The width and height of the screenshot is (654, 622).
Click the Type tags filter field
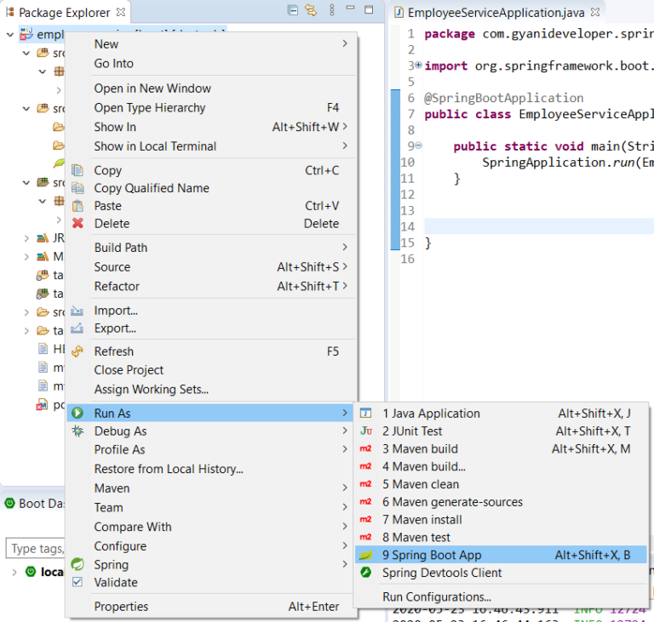[36, 548]
